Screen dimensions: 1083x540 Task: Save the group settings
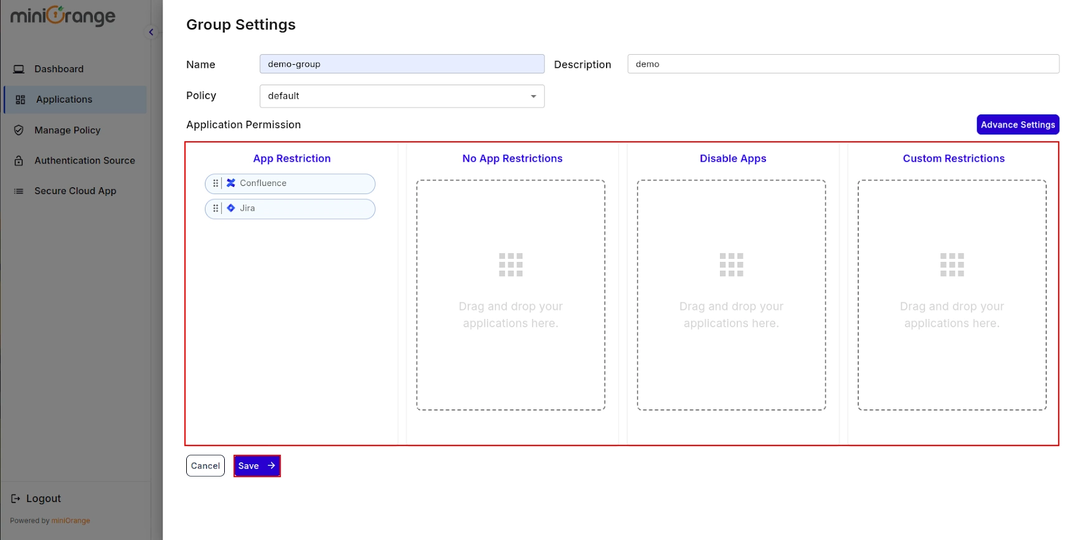pos(257,466)
